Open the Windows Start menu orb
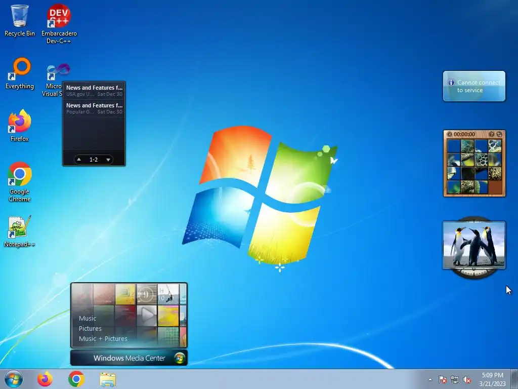 click(14, 379)
